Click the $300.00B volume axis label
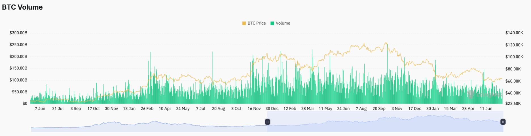 point(18,33)
